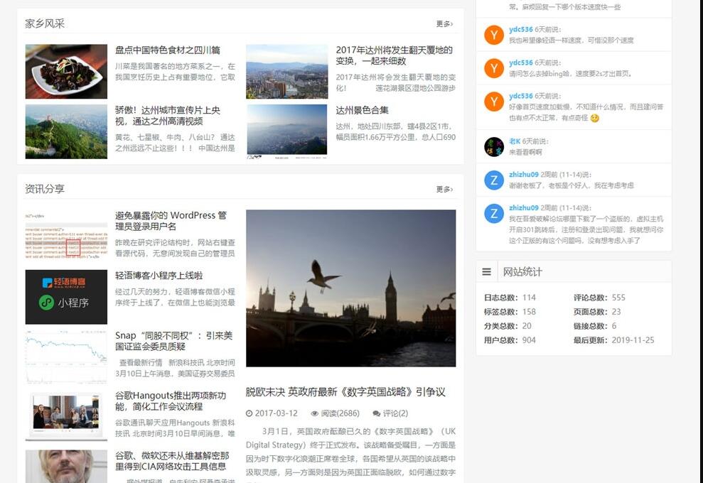Image resolution: width=703 pixels, height=483 pixels.
Task: Open the 谷歌Hangouts推出两项新功能 article title
Action: pyautogui.click(x=171, y=401)
